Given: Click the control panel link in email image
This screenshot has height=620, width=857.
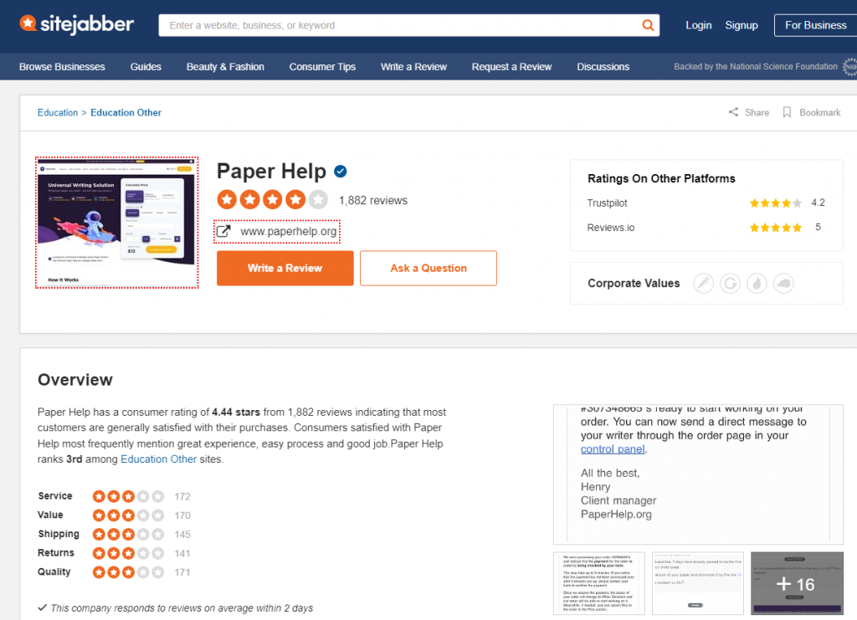Looking at the screenshot, I should 613,449.
